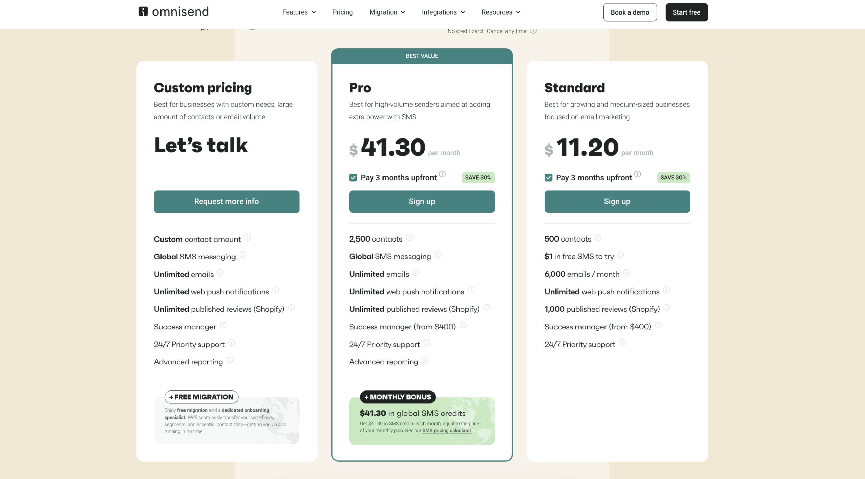The image size is (865, 479).
Task: Show info for '2,500 contacts'
Action: coord(409,237)
